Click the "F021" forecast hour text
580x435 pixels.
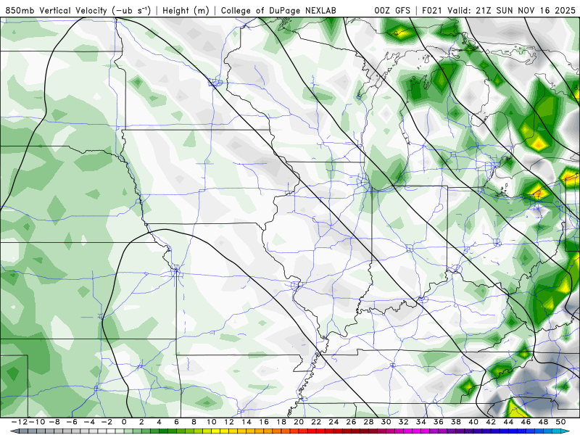click(x=433, y=10)
